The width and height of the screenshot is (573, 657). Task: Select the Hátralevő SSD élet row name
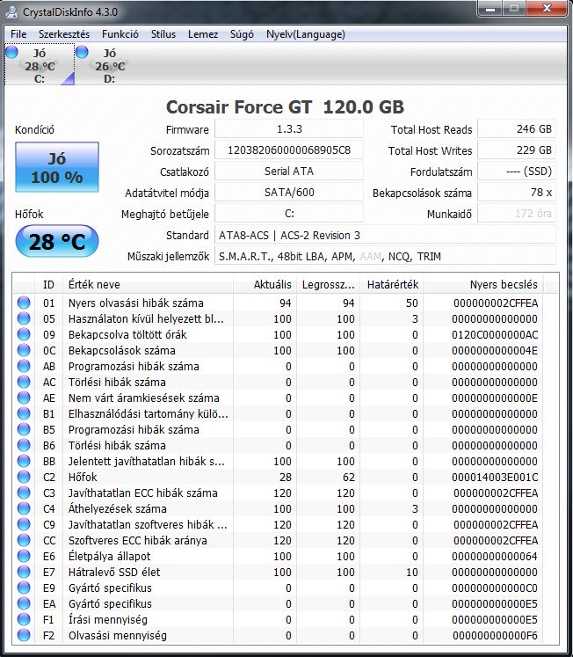tap(114, 572)
